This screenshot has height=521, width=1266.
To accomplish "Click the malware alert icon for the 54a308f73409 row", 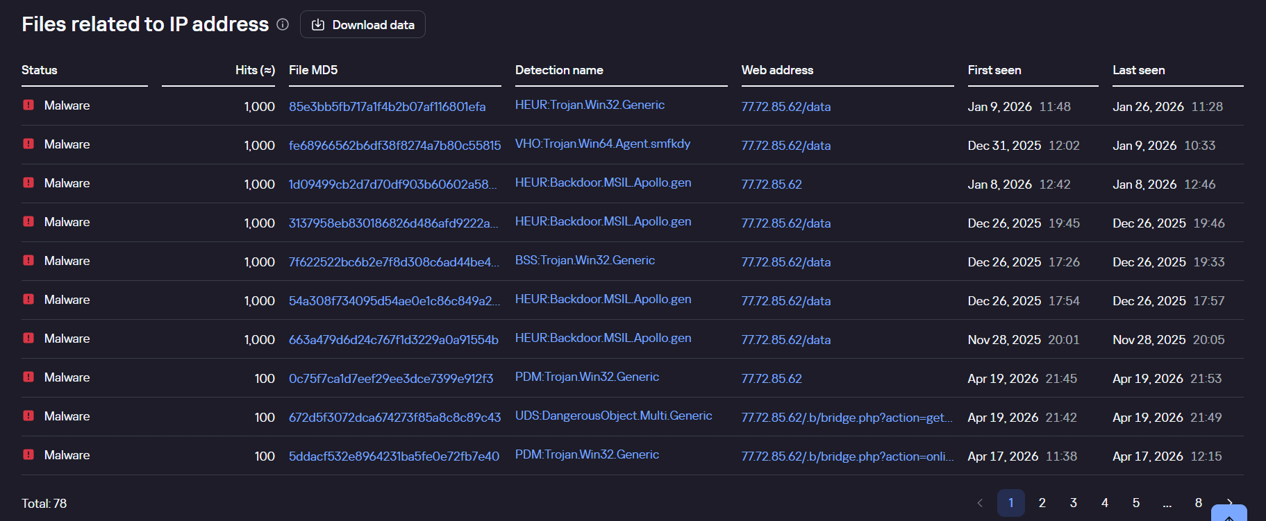I will click(x=28, y=299).
